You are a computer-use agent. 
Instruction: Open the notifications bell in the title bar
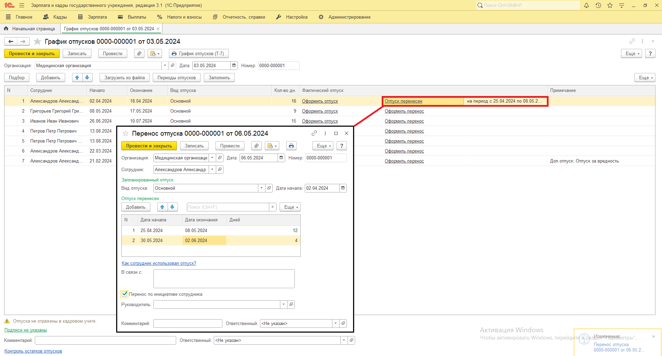tap(586, 6)
